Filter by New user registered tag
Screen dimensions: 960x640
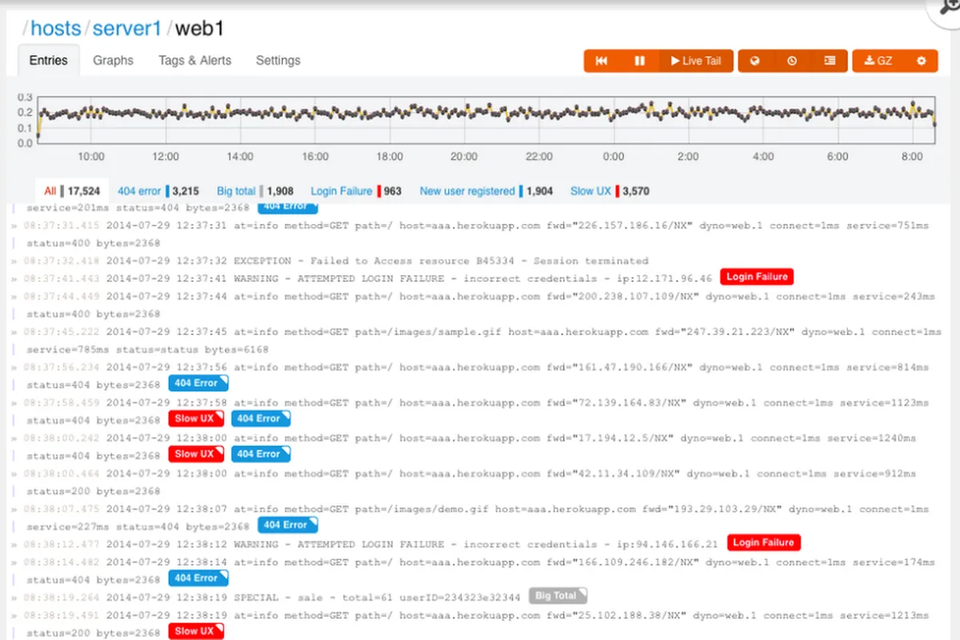click(x=486, y=191)
